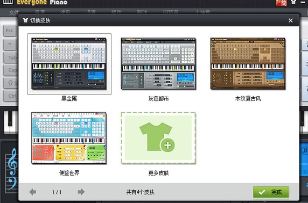This screenshot has height=203, width=308.
Task: Select the 黑金属 skin thumbnail
Action: click(69, 64)
